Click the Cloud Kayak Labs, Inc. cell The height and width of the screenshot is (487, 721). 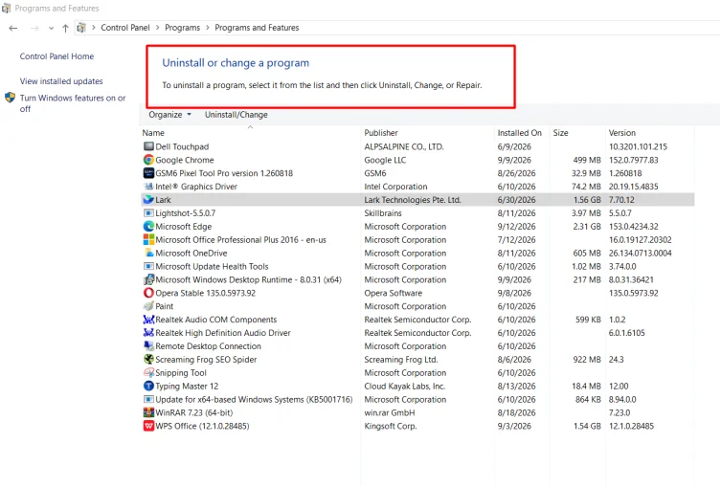tap(405, 387)
